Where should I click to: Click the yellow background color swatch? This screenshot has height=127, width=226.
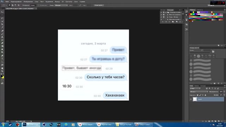[x=3, y=78]
